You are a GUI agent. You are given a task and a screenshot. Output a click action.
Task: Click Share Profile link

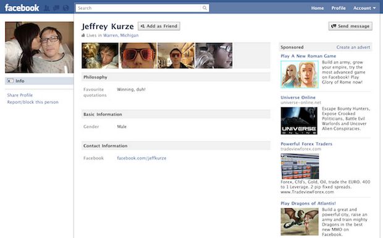[20, 95]
